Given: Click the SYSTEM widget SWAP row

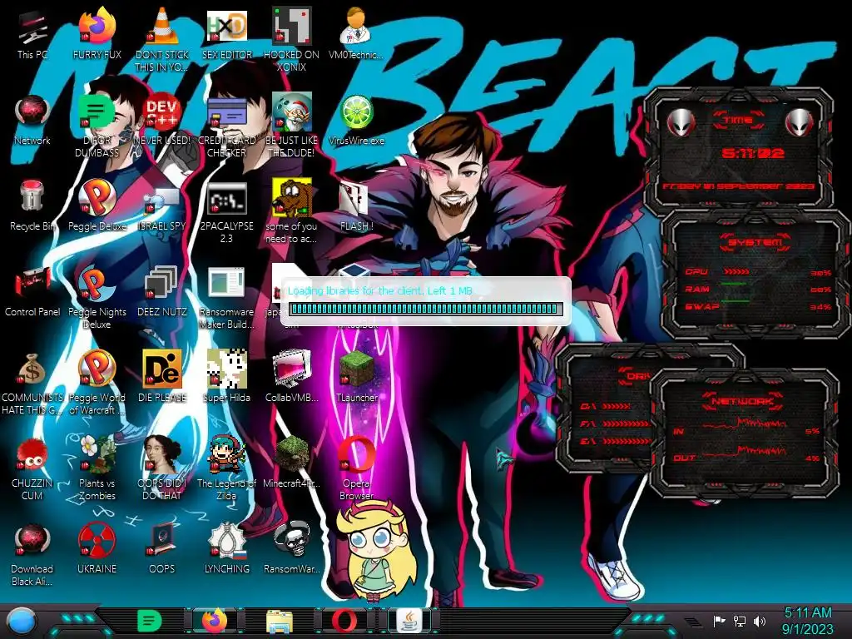Looking at the screenshot, I should (x=758, y=306).
